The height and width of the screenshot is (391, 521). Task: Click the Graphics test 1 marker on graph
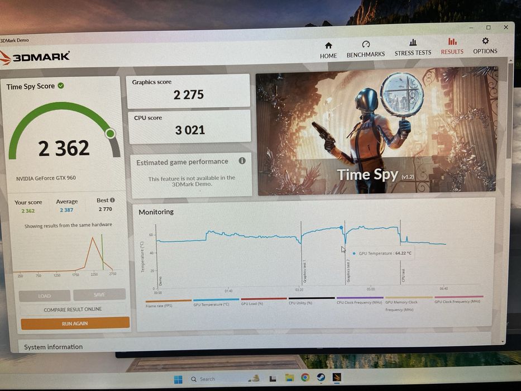304,273
